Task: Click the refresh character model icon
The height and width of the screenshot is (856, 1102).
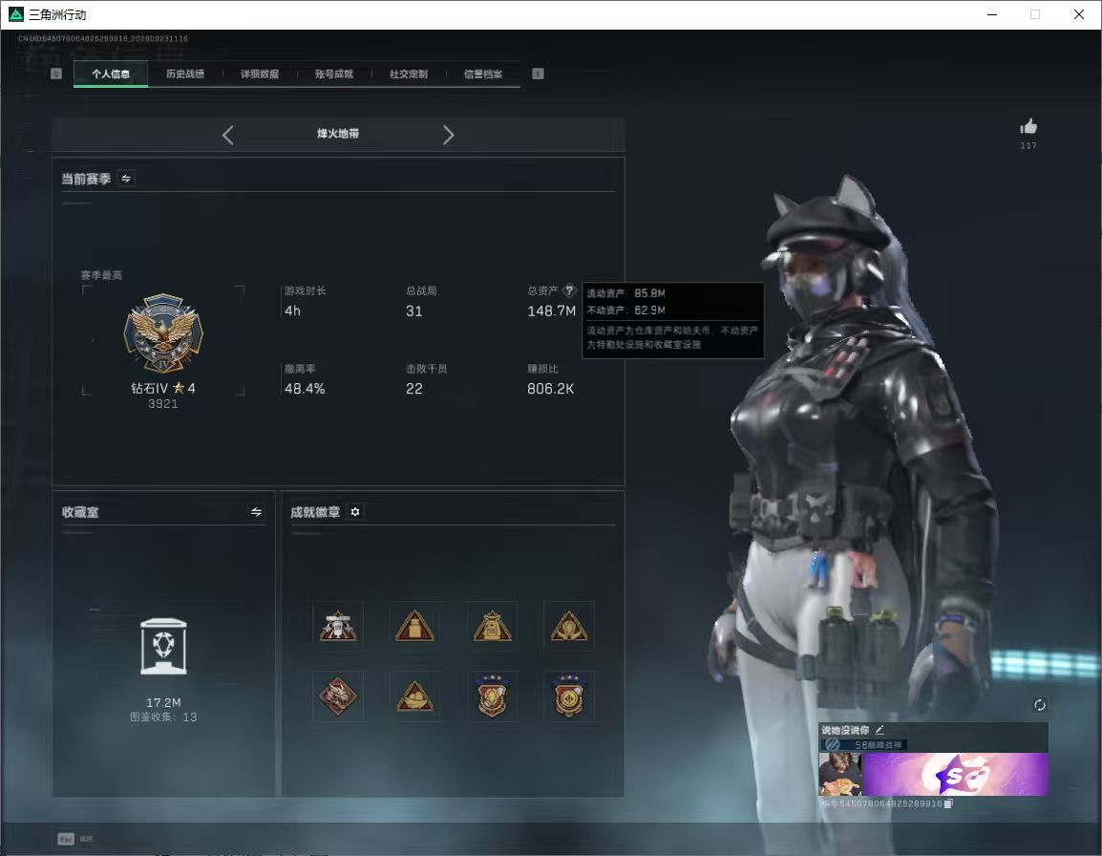Action: pos(1039,705)
